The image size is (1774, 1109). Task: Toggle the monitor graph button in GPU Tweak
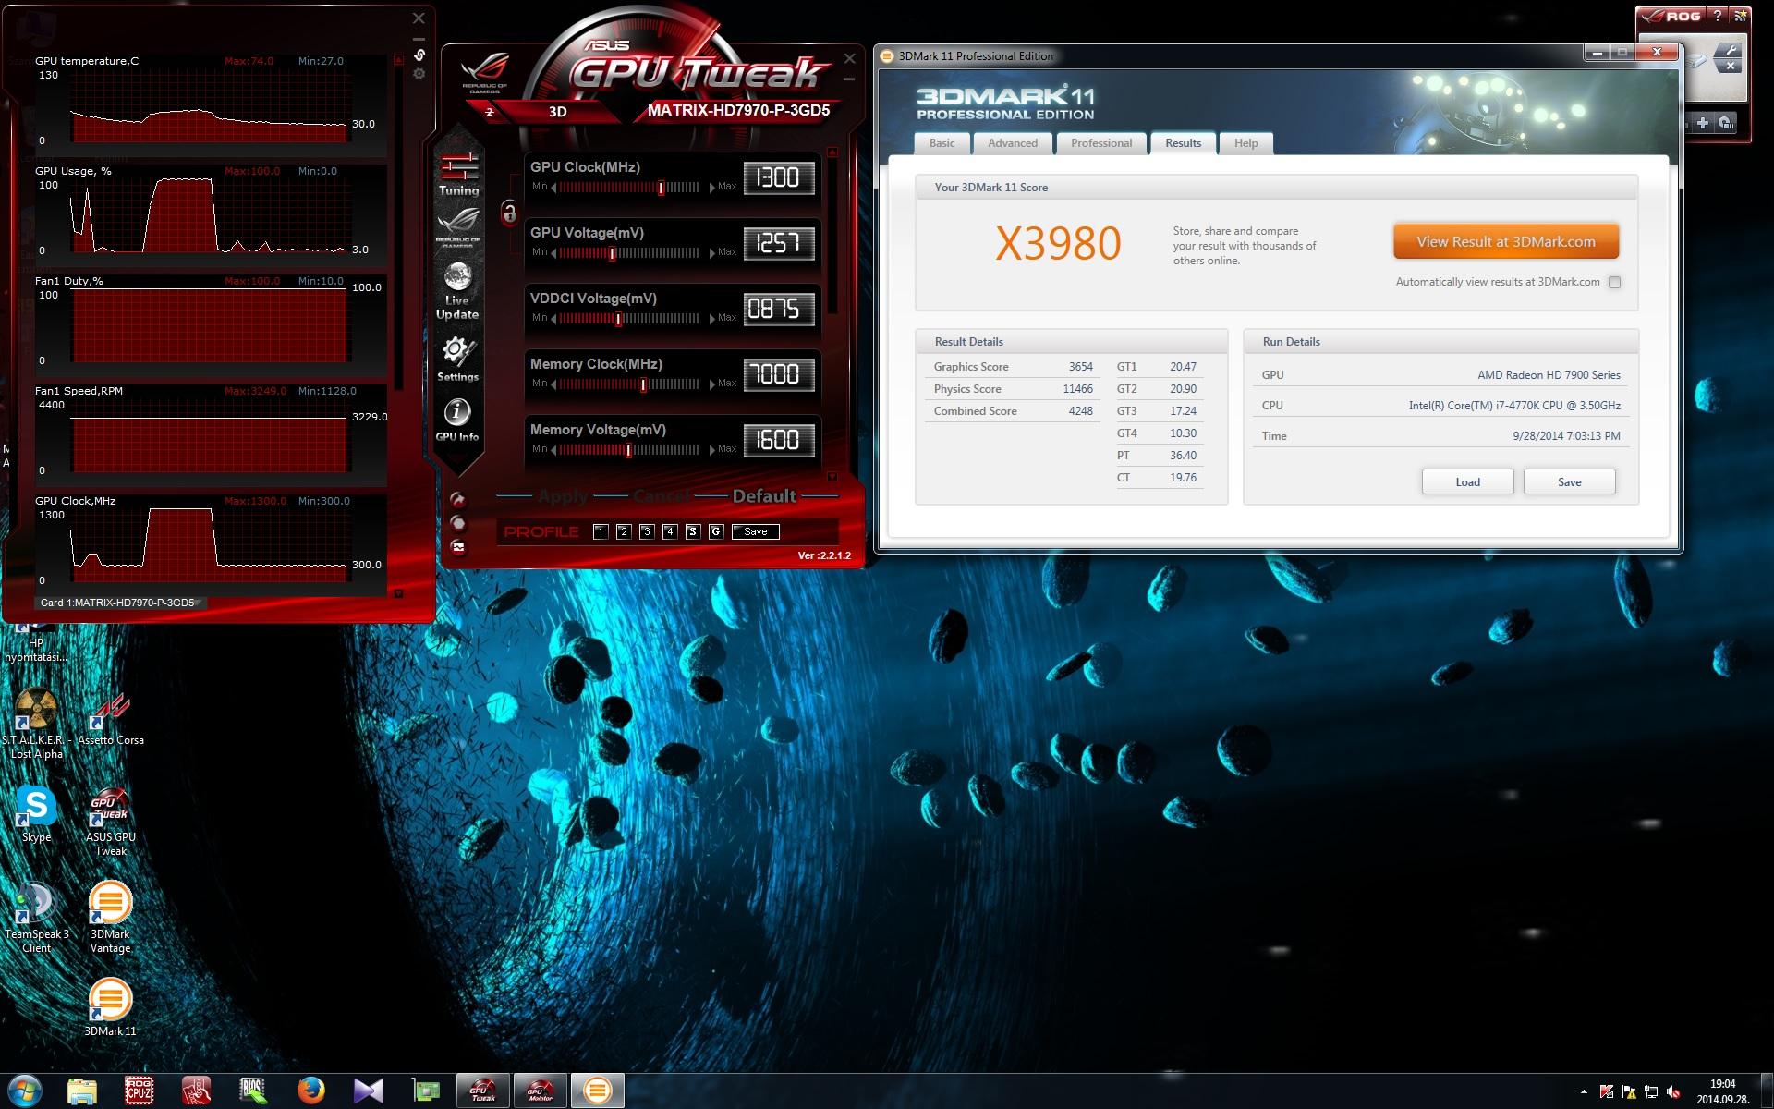click(x=457, y=546)
